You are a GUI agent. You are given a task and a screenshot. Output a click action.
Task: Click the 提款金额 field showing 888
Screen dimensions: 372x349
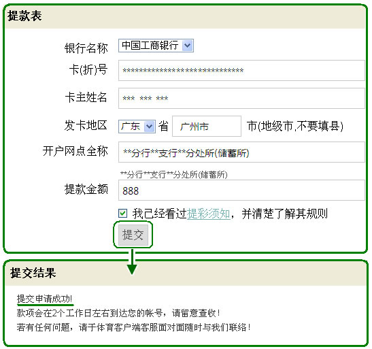click(241, 190)
